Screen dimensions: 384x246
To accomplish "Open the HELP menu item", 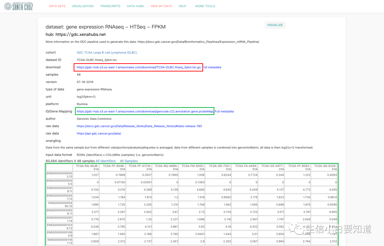I will tap(182, 6).
